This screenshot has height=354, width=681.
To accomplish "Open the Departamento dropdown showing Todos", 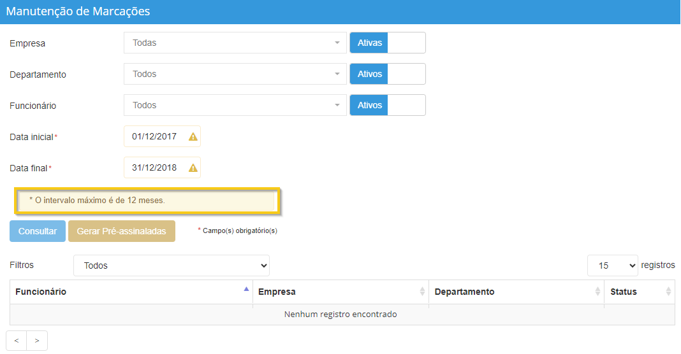I will (235, 74).
